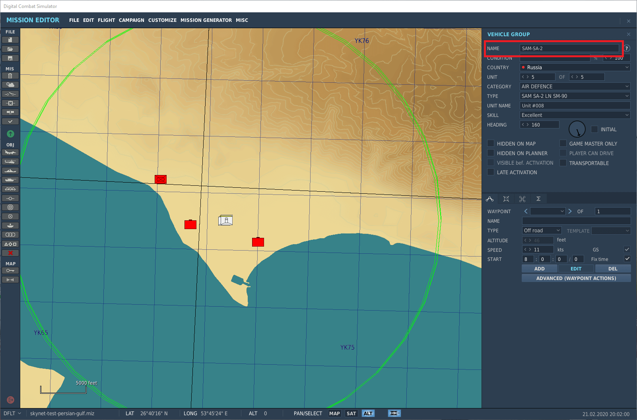Adjust the HEADING dial control

[x=577, y=129]
